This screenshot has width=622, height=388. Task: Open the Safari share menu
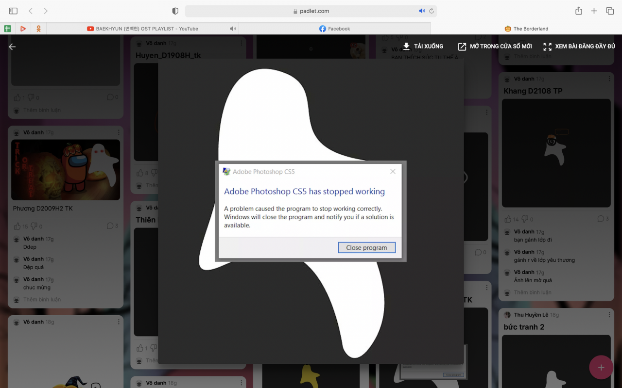point(579,11)
